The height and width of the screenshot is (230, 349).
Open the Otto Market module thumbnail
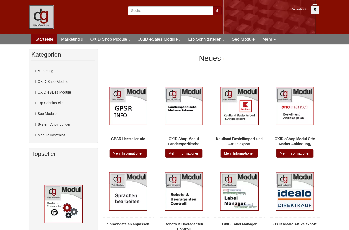(295, 106)
